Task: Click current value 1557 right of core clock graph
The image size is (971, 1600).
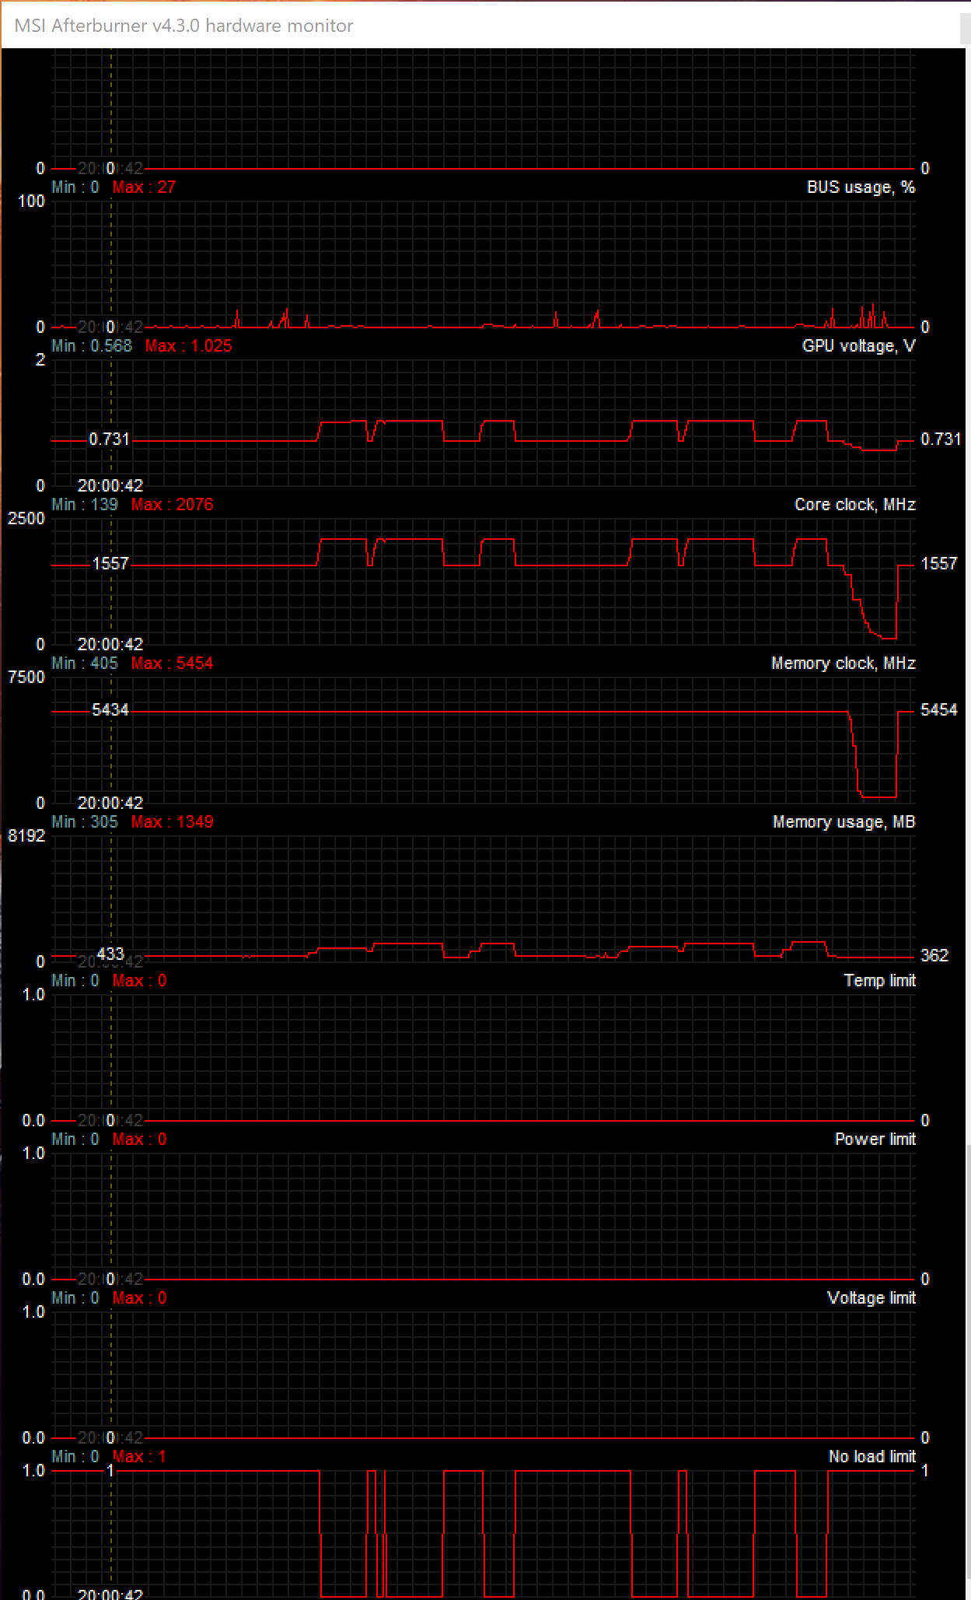Action: click(939, 564)
